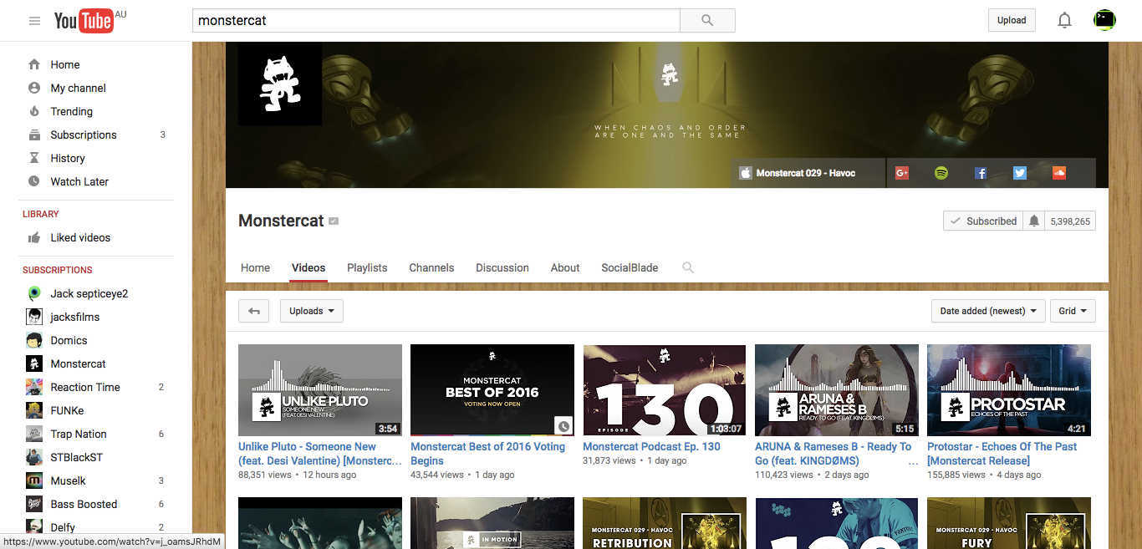Screen dimensions: 1142x549
Task: Open ARUNA & Rameses B - Ready To Go link
Action: coord(833,454)
